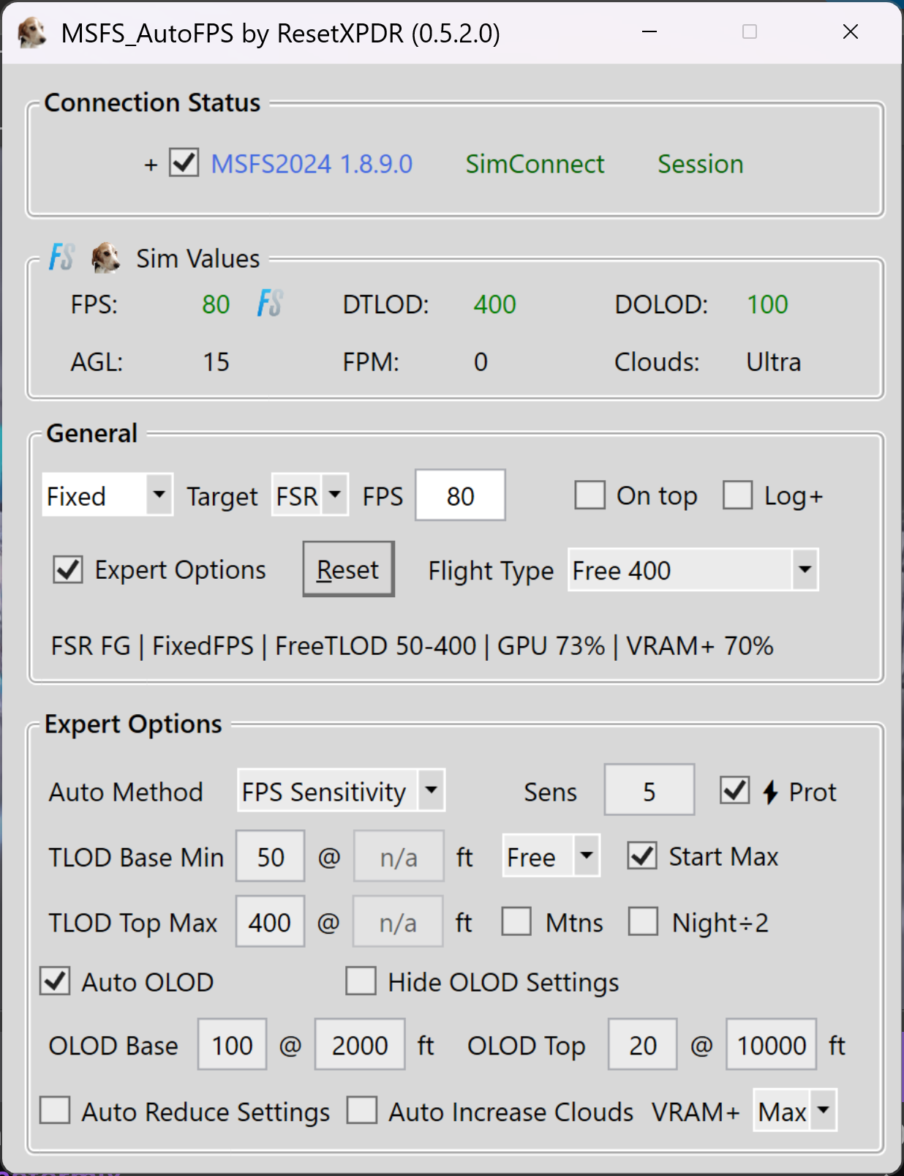
Task: Click the Session status label
Action: point(700,164)
